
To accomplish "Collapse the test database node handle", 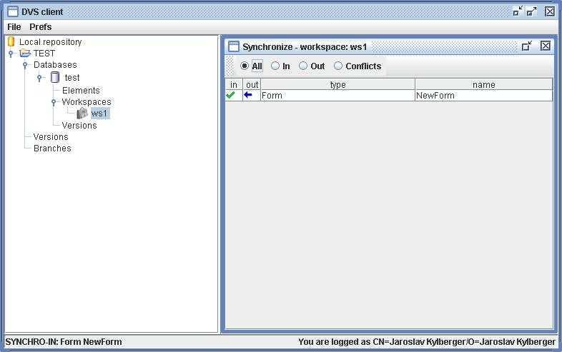I will coord(39,78).
